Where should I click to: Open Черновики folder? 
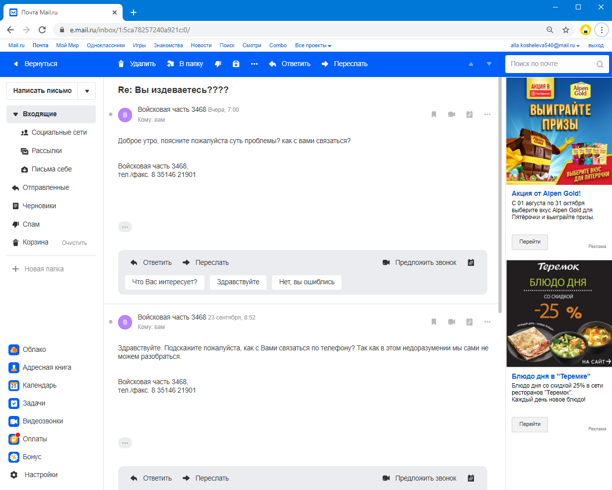[x=34, y=206]
